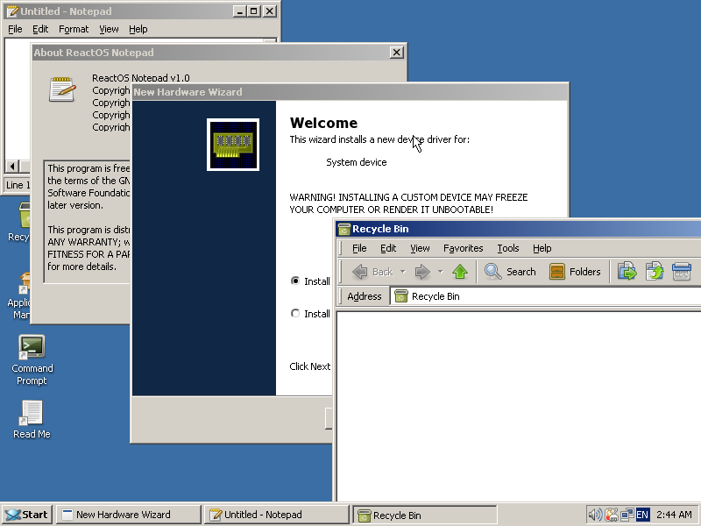701x526 pixels.
Task: Select the Read Me desktop icon
Action: [x=32, y=419]
